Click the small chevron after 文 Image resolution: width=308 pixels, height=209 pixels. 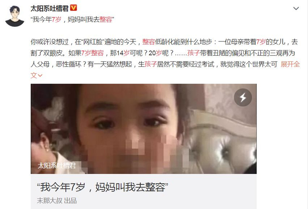tap(40, 76)
